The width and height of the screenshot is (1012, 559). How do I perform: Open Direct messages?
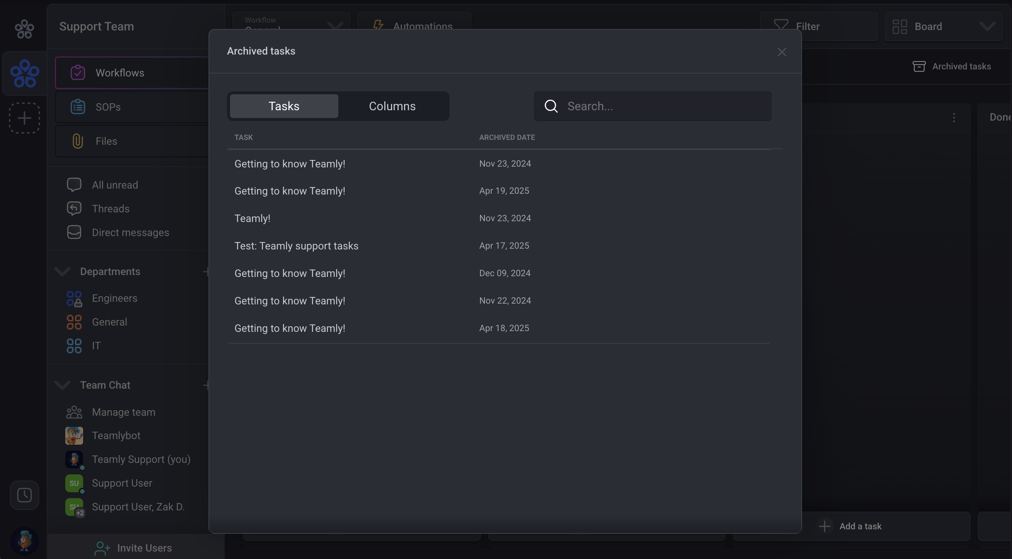(x=130, y=232)
